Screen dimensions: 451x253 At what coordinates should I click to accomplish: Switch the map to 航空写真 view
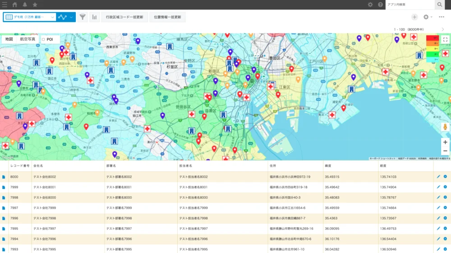click(x=28, y=39)
